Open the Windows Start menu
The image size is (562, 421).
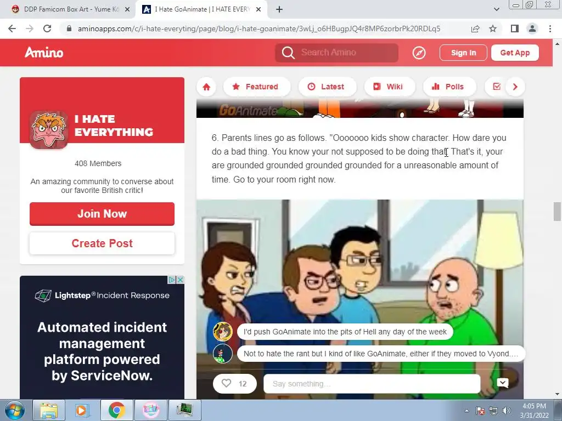14,410
